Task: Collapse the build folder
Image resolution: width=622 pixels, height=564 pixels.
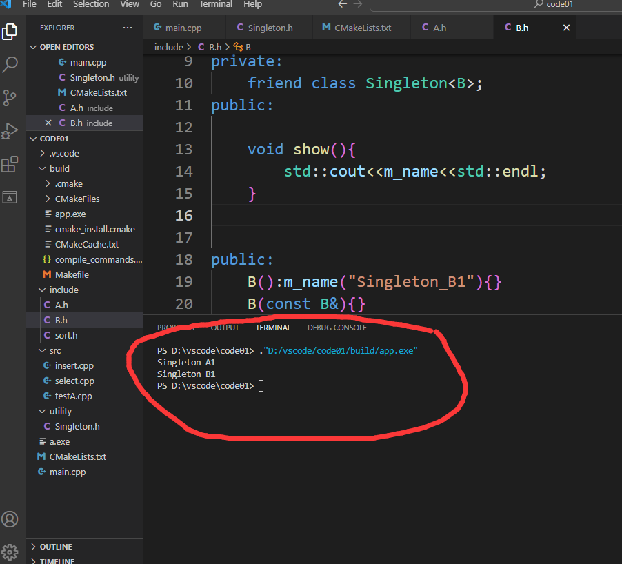Action: click(x=85, y=168)
